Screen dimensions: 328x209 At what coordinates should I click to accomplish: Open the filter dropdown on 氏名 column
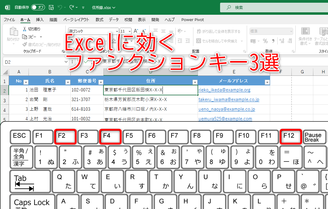point(68,81)
